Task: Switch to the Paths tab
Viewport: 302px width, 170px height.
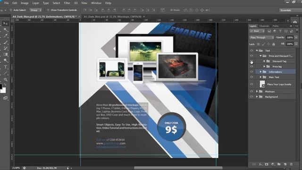Action: [276, 26]
